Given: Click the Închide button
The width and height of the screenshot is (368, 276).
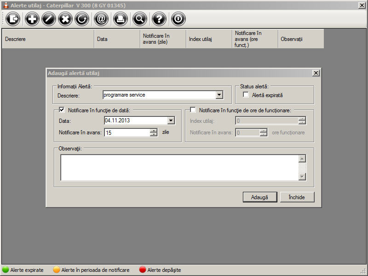Looking at the screenshot, I should 297,197.
